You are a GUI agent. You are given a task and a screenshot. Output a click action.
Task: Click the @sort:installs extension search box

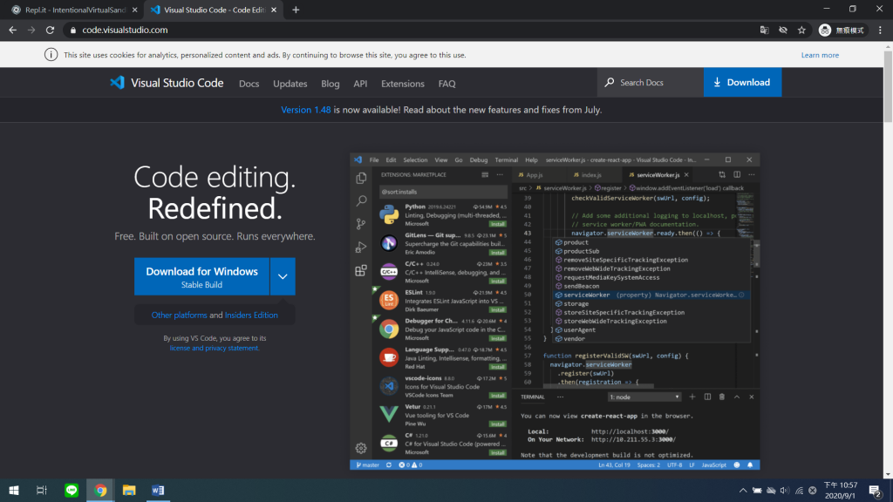pos(443,192)
